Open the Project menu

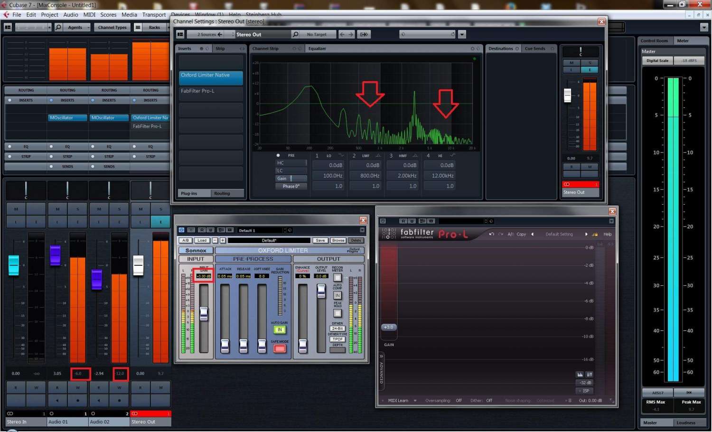click(x=49, y=15)
